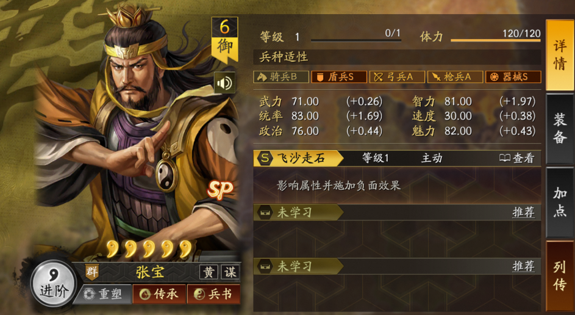Click the 重塑 reshape button

coord(104,294)
